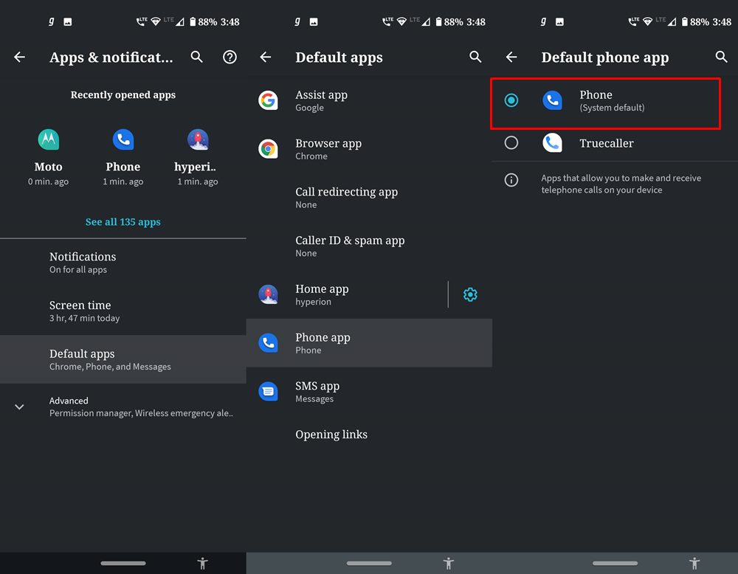
Task: Open help in Apps & notifications screen
Action: pyautogui.click(x=230, y=57)
